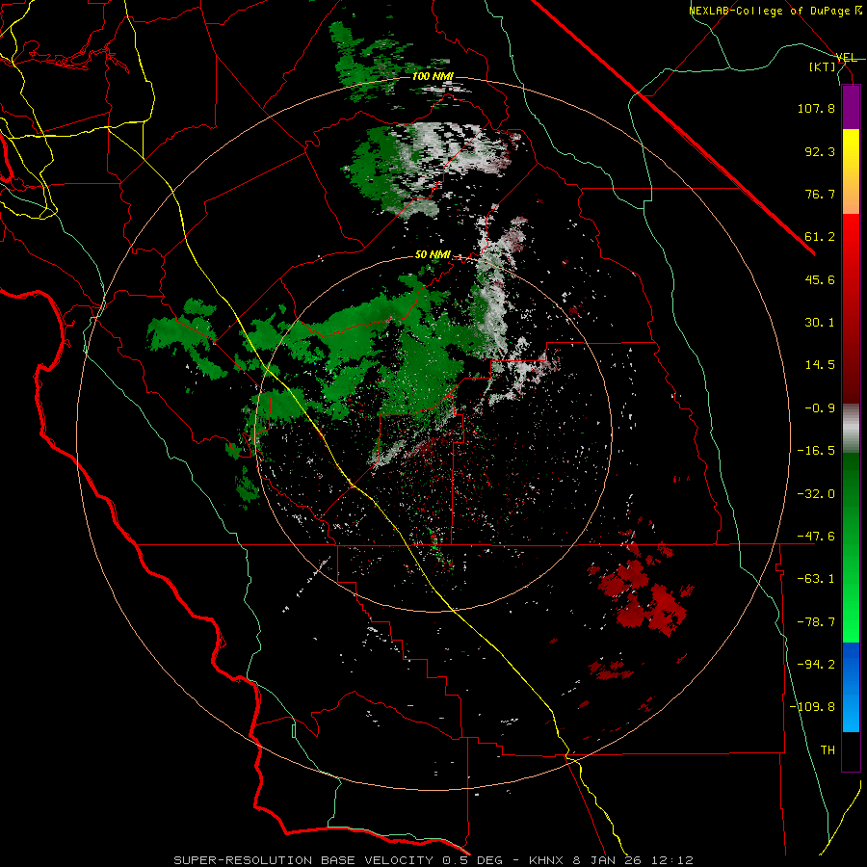
Task: Click the -109.8 value on velocity scale
Action: point(812,707)
